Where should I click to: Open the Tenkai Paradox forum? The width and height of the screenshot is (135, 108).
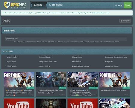click(12, 57)
